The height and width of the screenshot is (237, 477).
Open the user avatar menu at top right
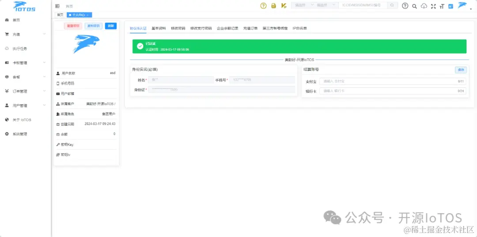pyautogui.click(x=463, y=5)
